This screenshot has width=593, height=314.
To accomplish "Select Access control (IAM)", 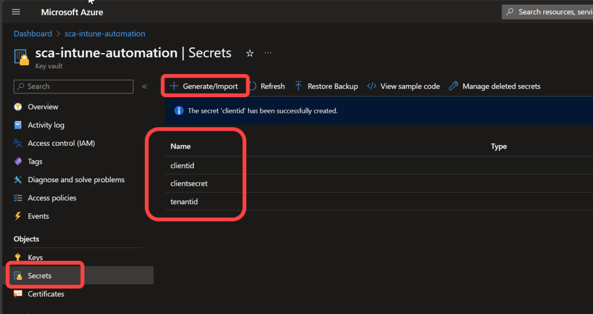I will point(61,143).
